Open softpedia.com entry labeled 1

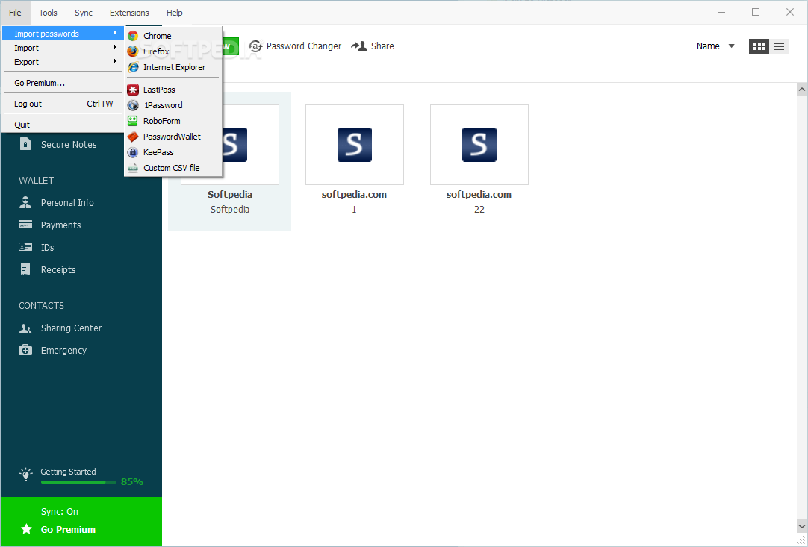pos(354,145)
